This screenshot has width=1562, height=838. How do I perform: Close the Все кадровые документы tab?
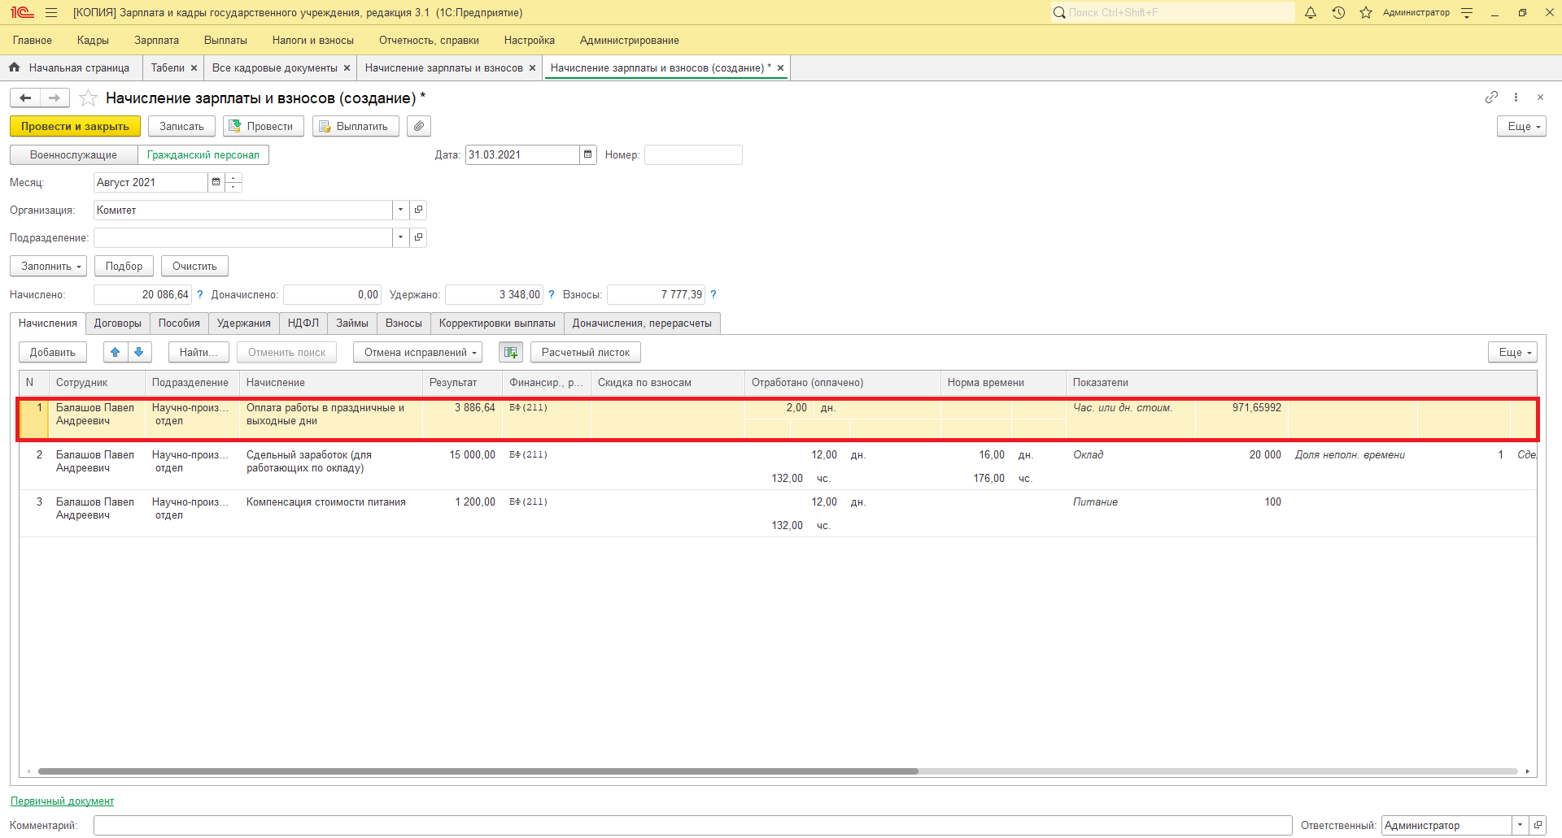[x=347, y=68]
